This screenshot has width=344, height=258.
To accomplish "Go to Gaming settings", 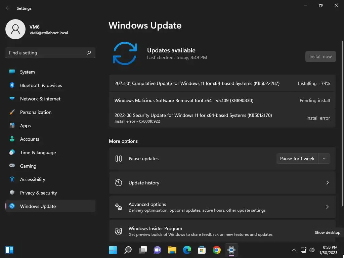I will click(50, 166).
